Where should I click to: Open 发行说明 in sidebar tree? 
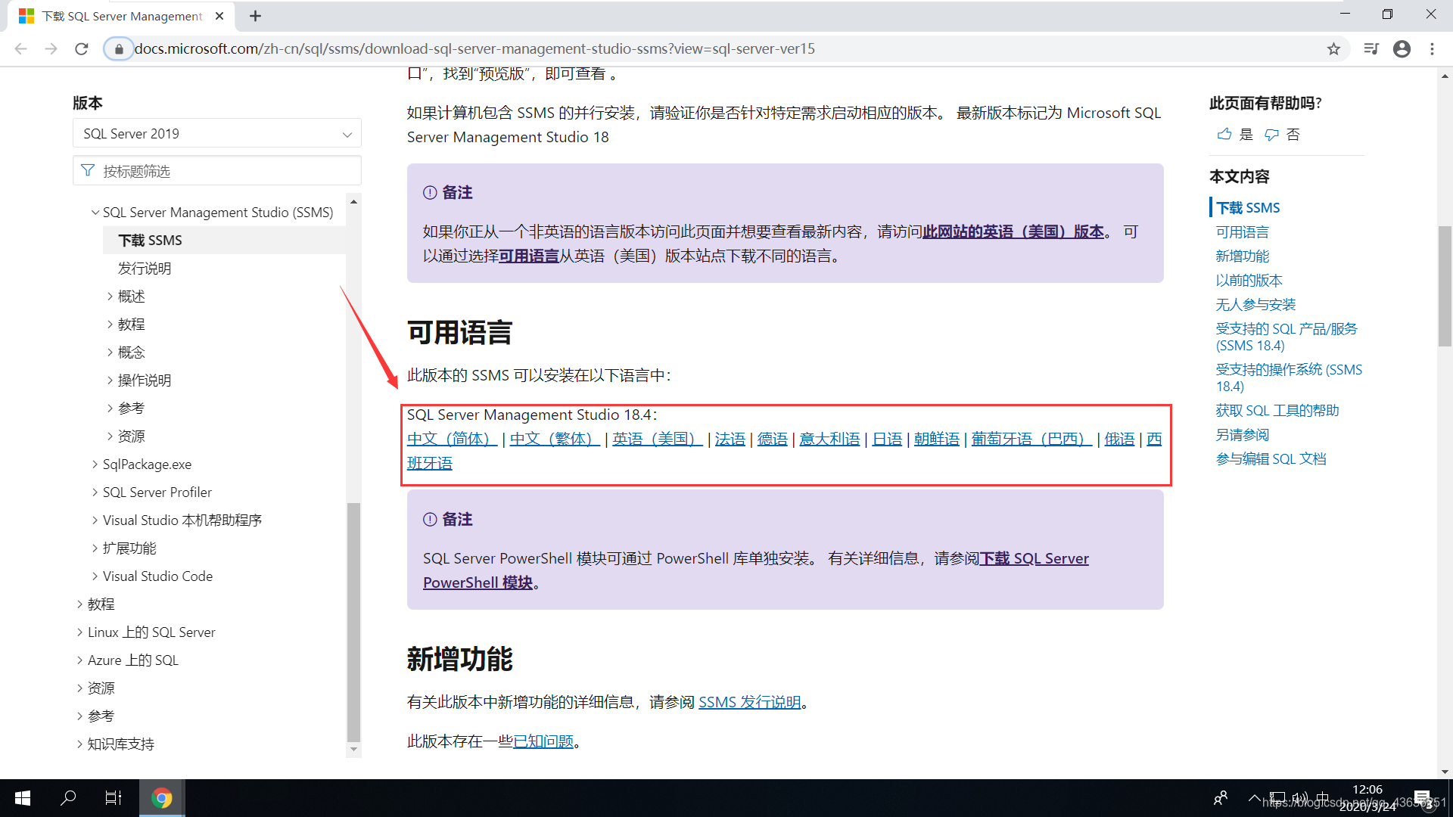145,269
